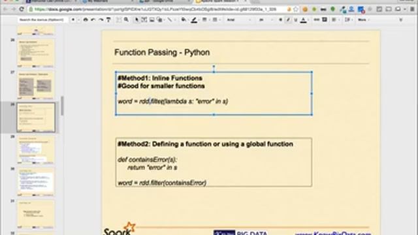Toggle Underline formatting

click(296, 20)
